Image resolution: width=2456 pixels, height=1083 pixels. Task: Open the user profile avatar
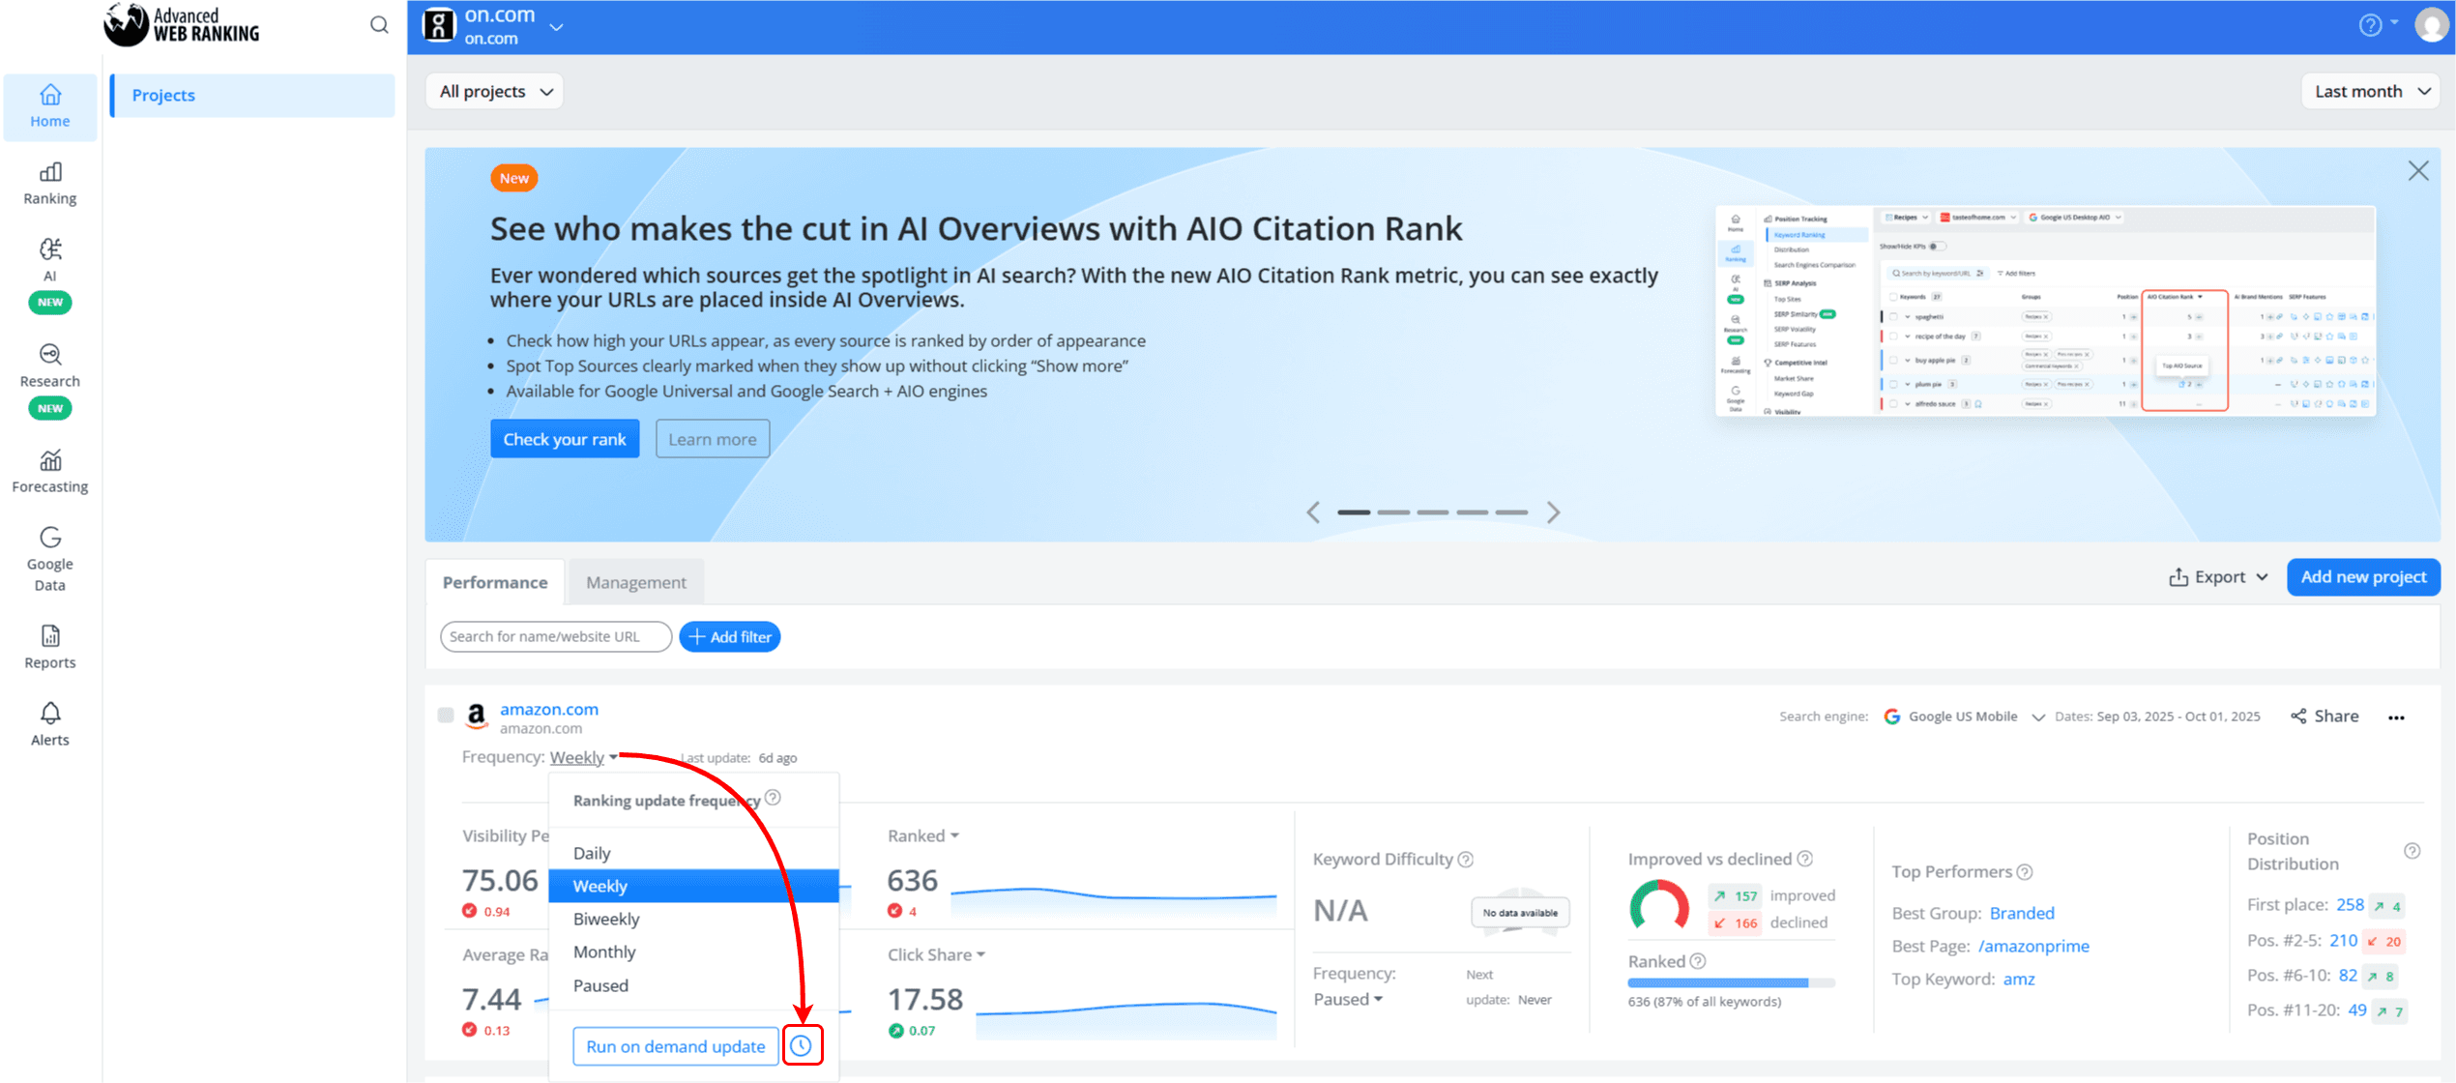click(2432, 25)
